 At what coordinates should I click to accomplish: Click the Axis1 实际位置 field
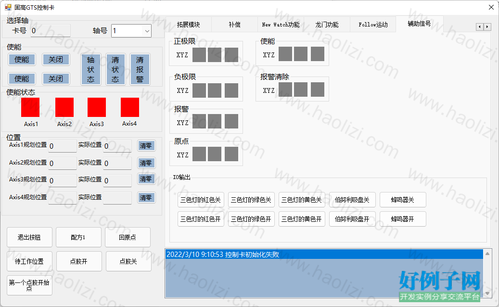click(117, 146)
